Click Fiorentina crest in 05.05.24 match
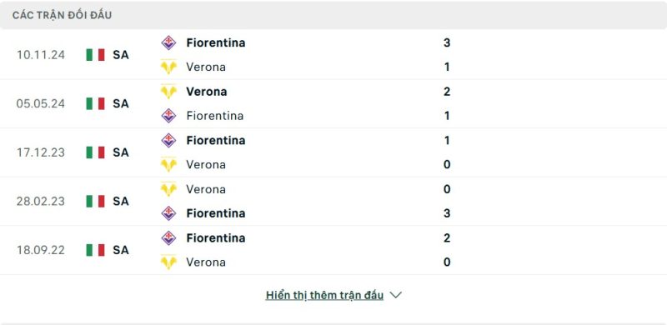The height and width of the screenshot is (325, 667). (x=169, y=116)
